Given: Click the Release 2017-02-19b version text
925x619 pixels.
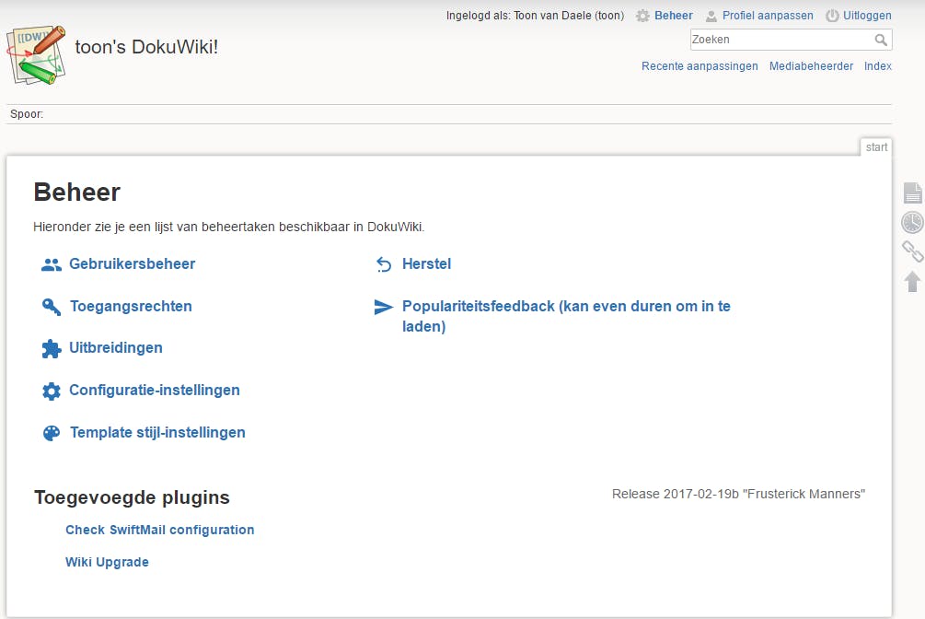Looking at the screenshot, I should click(738, 495).
